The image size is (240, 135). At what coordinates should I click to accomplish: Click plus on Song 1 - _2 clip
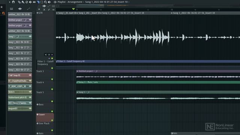click(x=30, y=36)
